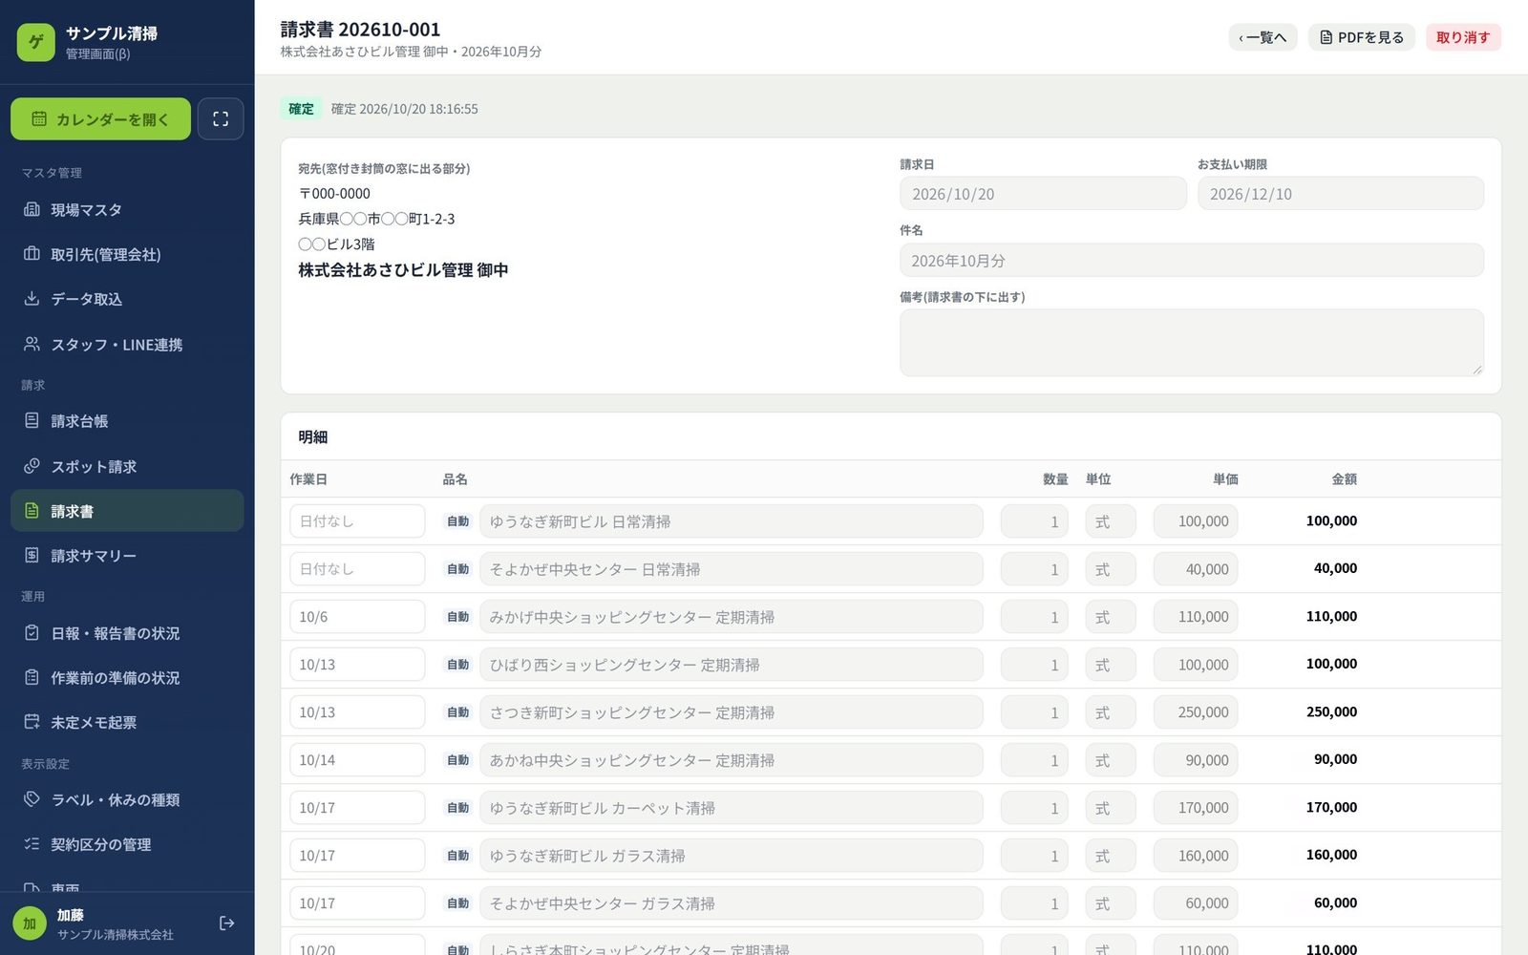The width and height of the screenshot is (1528, 955).
Task: Return to list with 一覧へ button
Action: (1263, 37)
